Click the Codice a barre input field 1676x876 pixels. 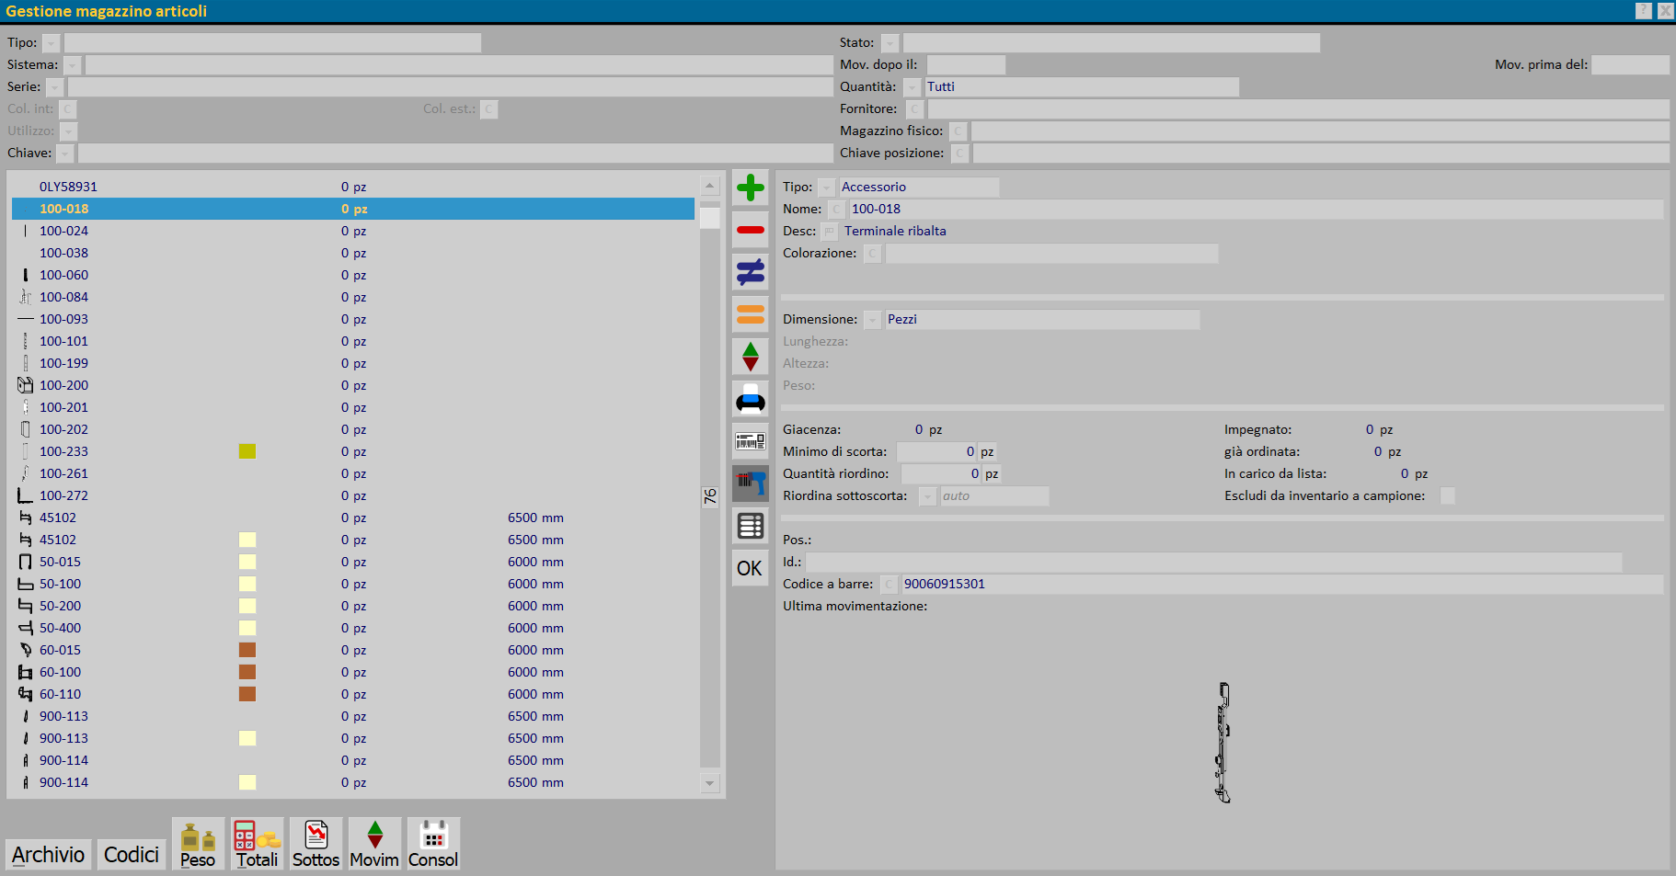[x=1280, y=585]
